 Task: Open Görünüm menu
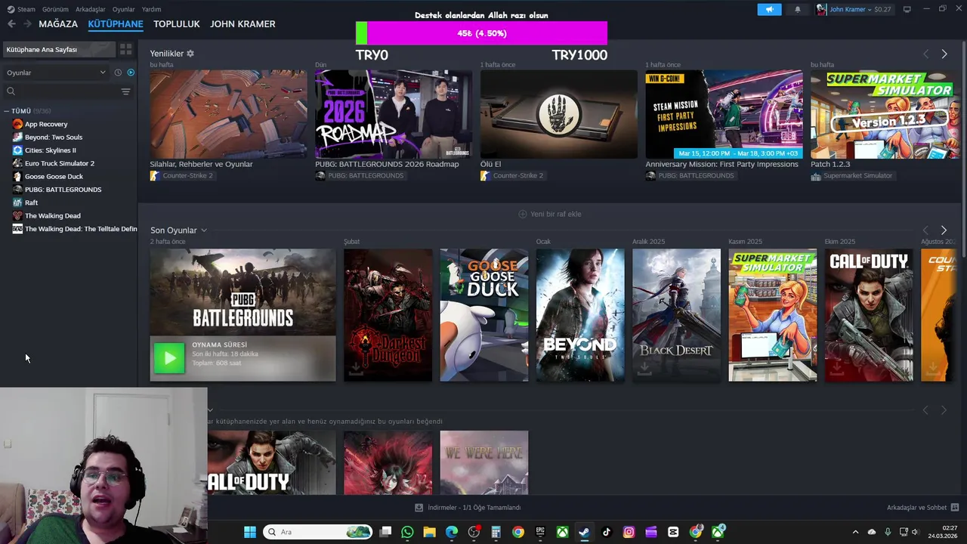click(55, 9)
